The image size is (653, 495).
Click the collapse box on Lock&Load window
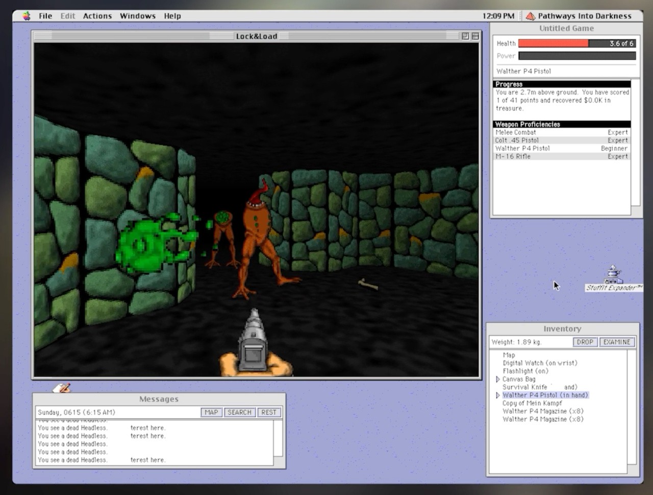475,36
